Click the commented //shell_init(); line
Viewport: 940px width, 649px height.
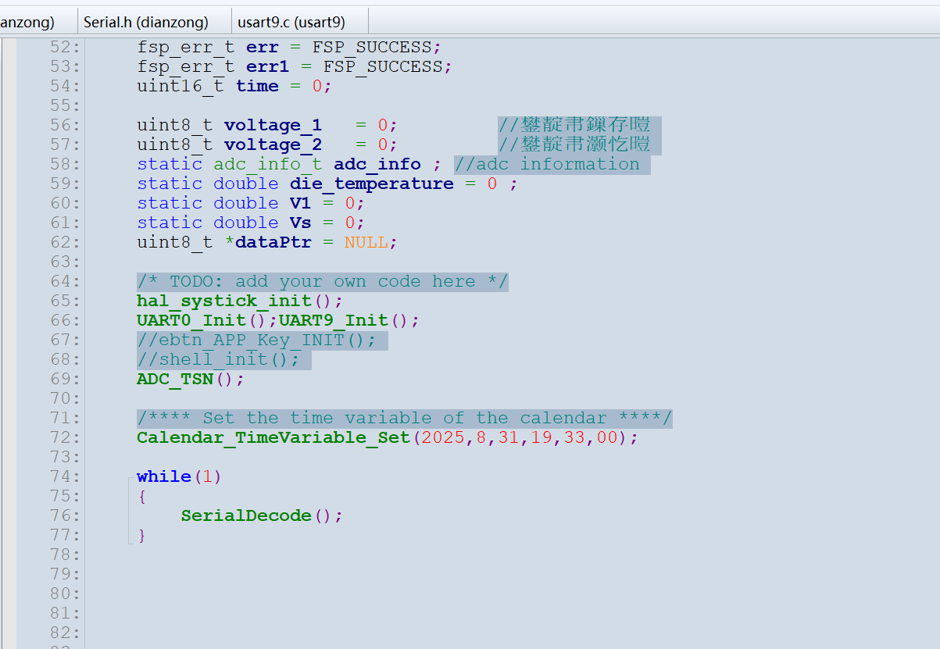point(218,359)
